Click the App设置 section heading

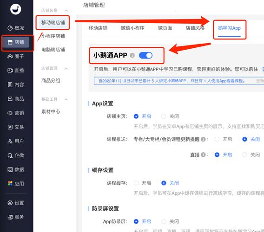pos(103,103)
